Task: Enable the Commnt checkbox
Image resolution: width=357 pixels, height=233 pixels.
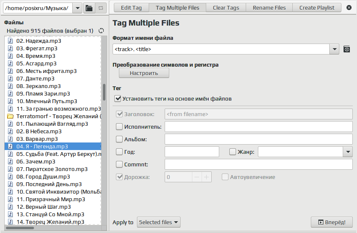Action: [x=119, y=164]
